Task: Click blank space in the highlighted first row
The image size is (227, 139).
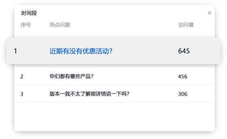Action: pos(145,51)
